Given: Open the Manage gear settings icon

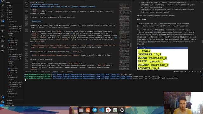Looking at the screenshot, I should click(x=3, y=102).
